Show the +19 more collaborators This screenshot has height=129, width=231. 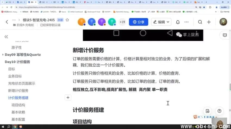point(122,22)
